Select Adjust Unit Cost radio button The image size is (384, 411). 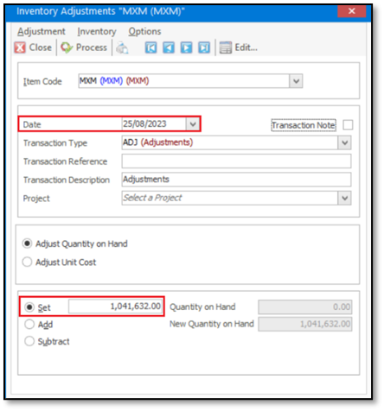27,262
